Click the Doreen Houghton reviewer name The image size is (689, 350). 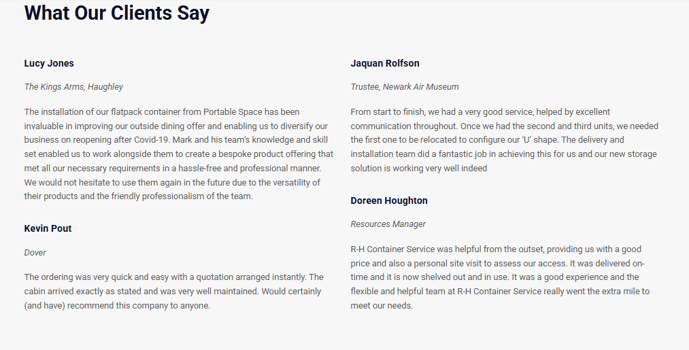tap(389, 200)
